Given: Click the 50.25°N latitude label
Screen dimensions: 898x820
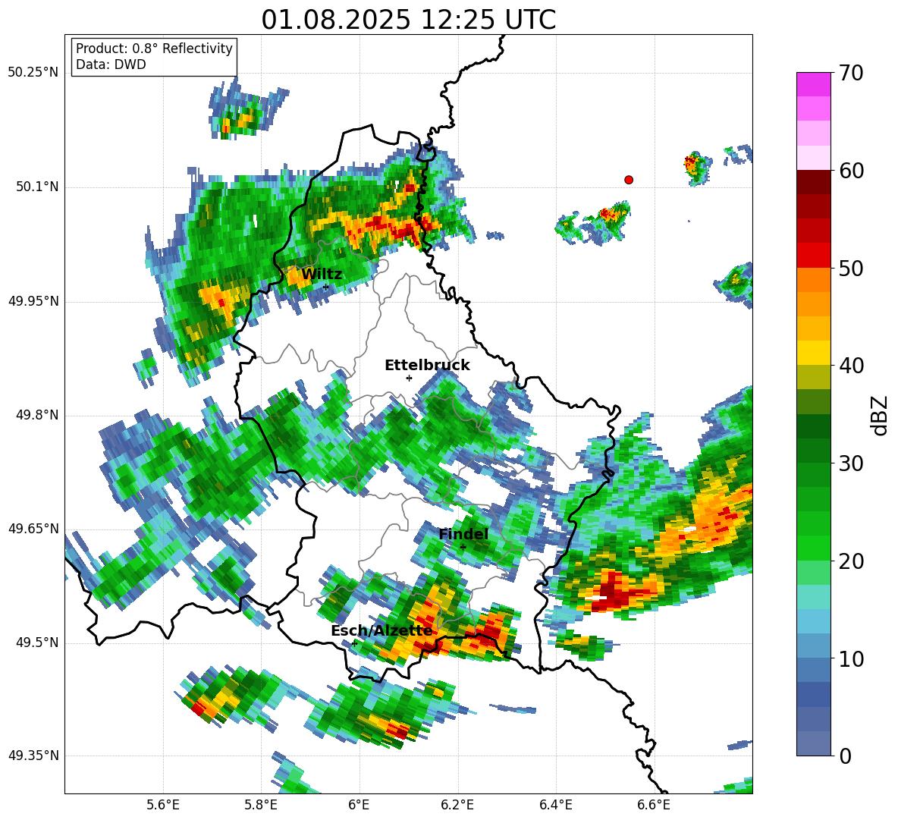Looking at the screenshot, I should 33,73.
